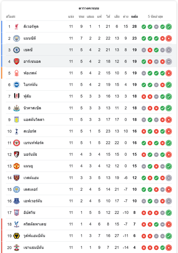This screenshot has height=253, width=178.
Task: Open the เลสเตอร์ team link
Action: [x=31, y=189]
